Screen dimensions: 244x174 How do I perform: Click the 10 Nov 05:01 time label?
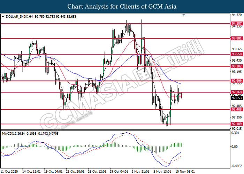pyautogui.click(x=185, y=172)
